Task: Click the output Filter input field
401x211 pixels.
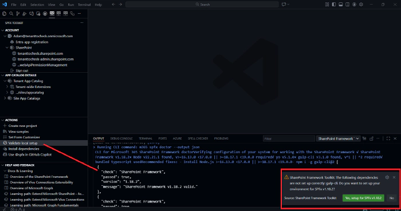Action: tap(289, 138)
